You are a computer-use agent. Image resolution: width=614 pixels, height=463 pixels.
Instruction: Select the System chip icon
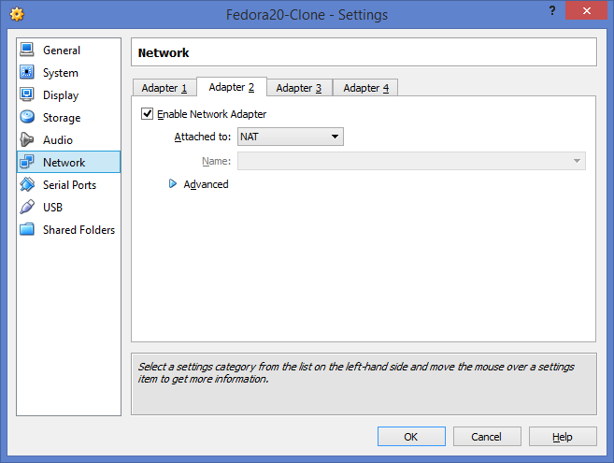(x=27, y=72)
